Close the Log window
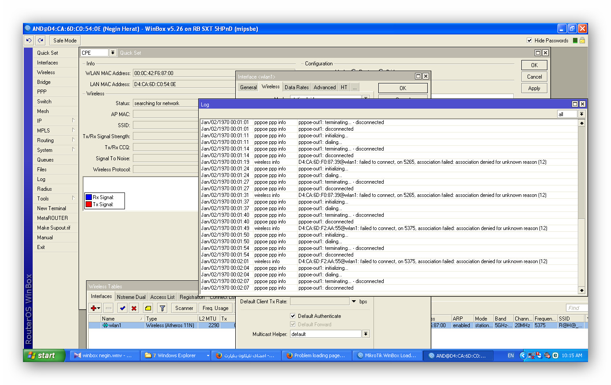Screen dimensions: 611x385 pos(582,104)
